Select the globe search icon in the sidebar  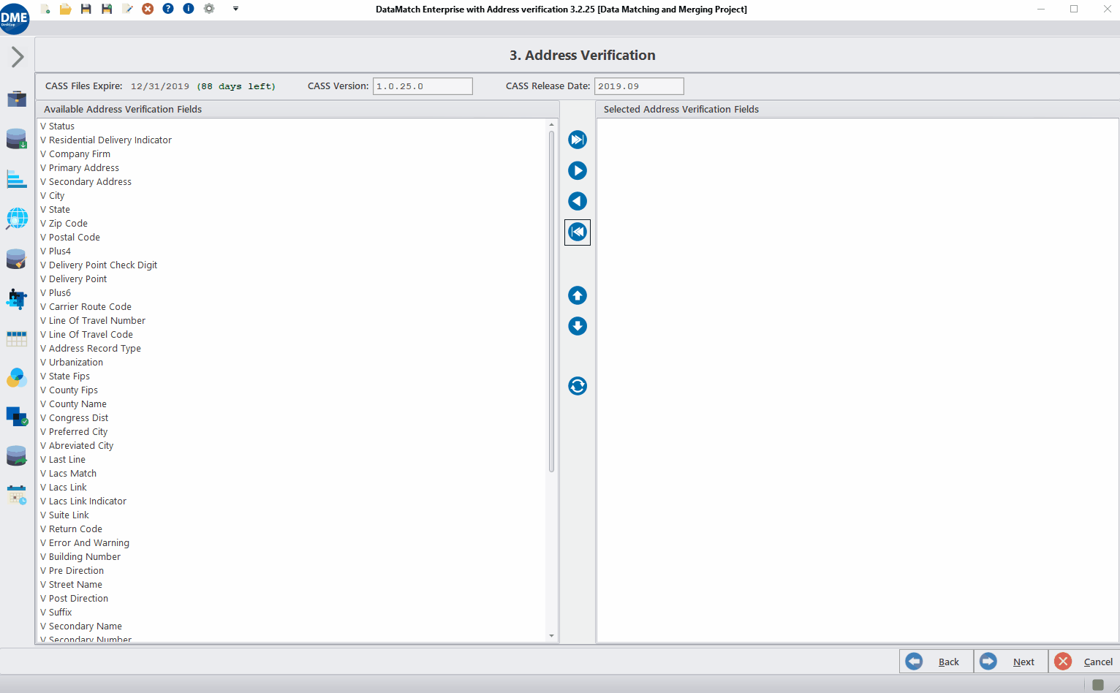16,218
